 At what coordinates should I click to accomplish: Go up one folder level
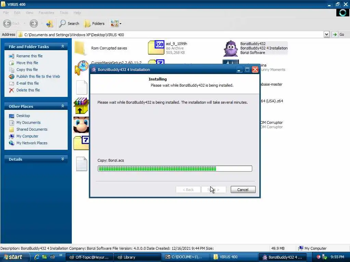click(50, 24)
